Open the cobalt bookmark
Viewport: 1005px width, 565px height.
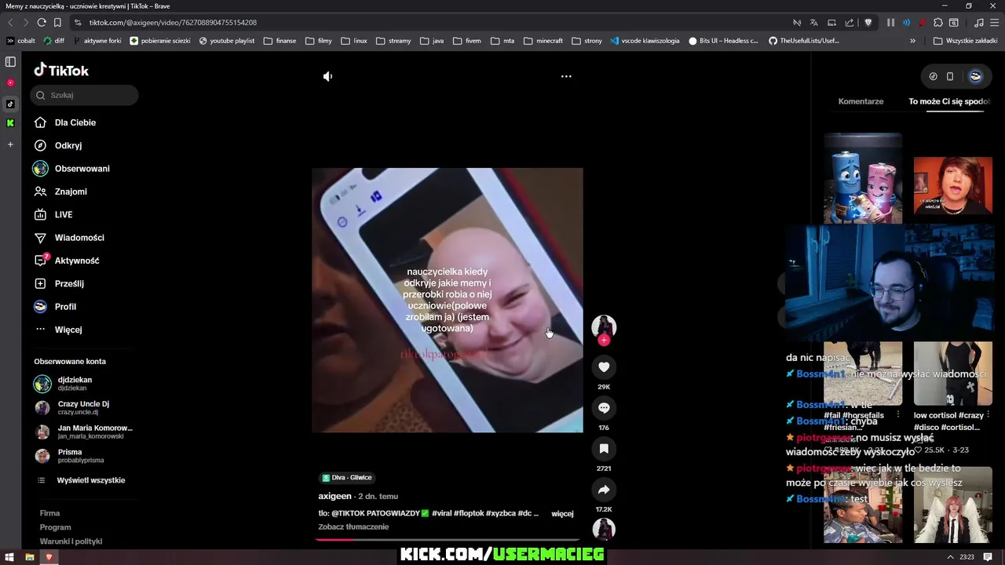(x=20, y=41)
